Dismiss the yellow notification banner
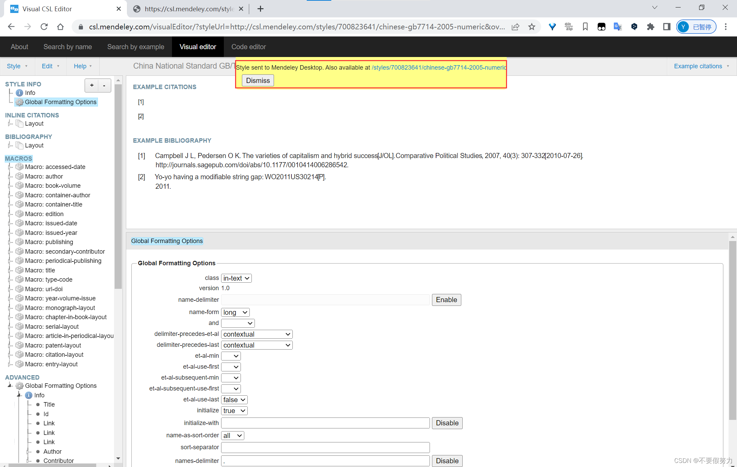This screenshot has height=467, width=737. click(x=258, y=81)
